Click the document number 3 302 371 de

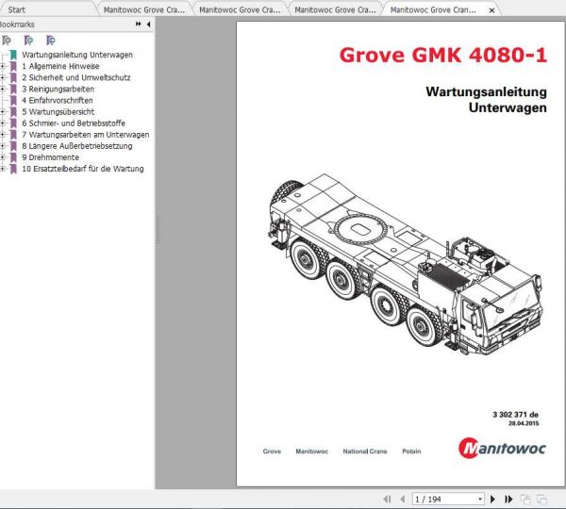click(515, 415)
